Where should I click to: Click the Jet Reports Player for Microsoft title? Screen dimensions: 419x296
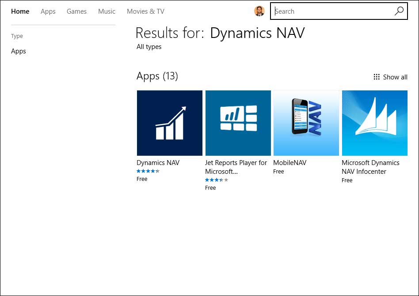coord(236,167)
